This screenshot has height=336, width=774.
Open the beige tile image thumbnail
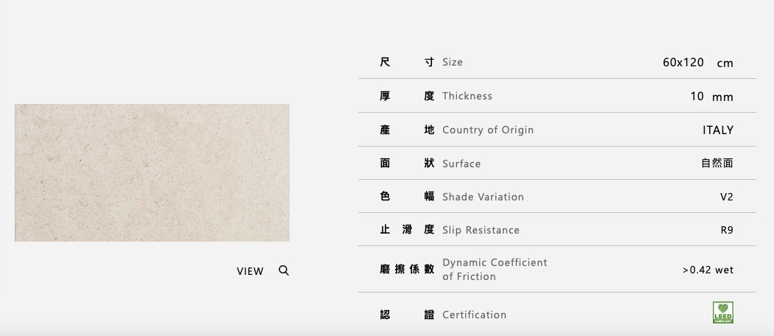coord(152,172)
